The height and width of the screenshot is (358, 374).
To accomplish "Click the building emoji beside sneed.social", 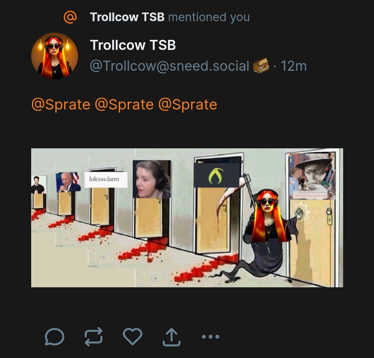I will tap(261, 66).
